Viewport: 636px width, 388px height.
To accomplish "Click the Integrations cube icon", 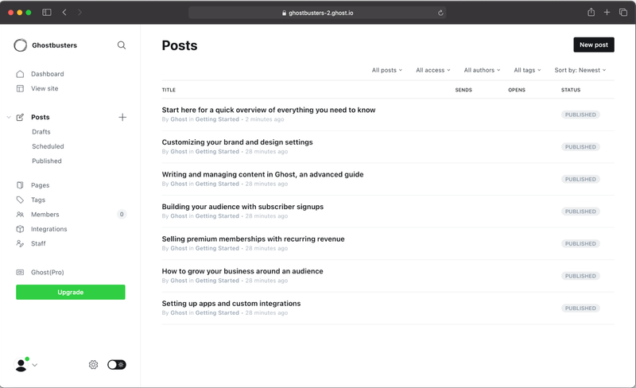I will [20, 229].
